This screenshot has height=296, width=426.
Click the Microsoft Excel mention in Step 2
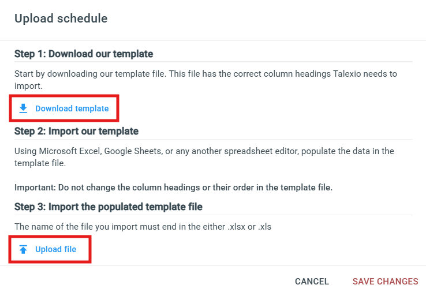[70, 151]
